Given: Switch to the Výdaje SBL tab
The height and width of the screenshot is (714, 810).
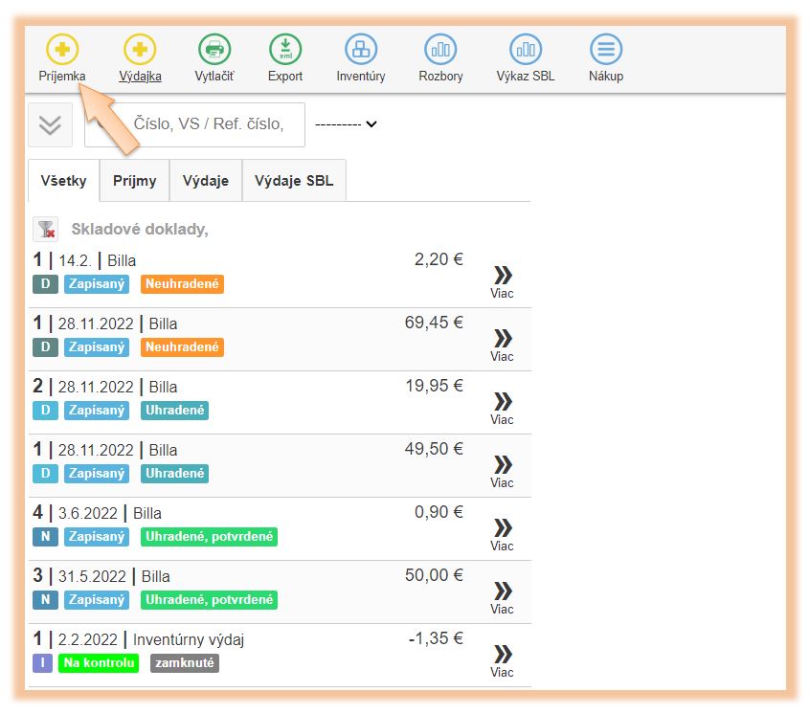Looking at the screenshot, I should pos(294,181).
